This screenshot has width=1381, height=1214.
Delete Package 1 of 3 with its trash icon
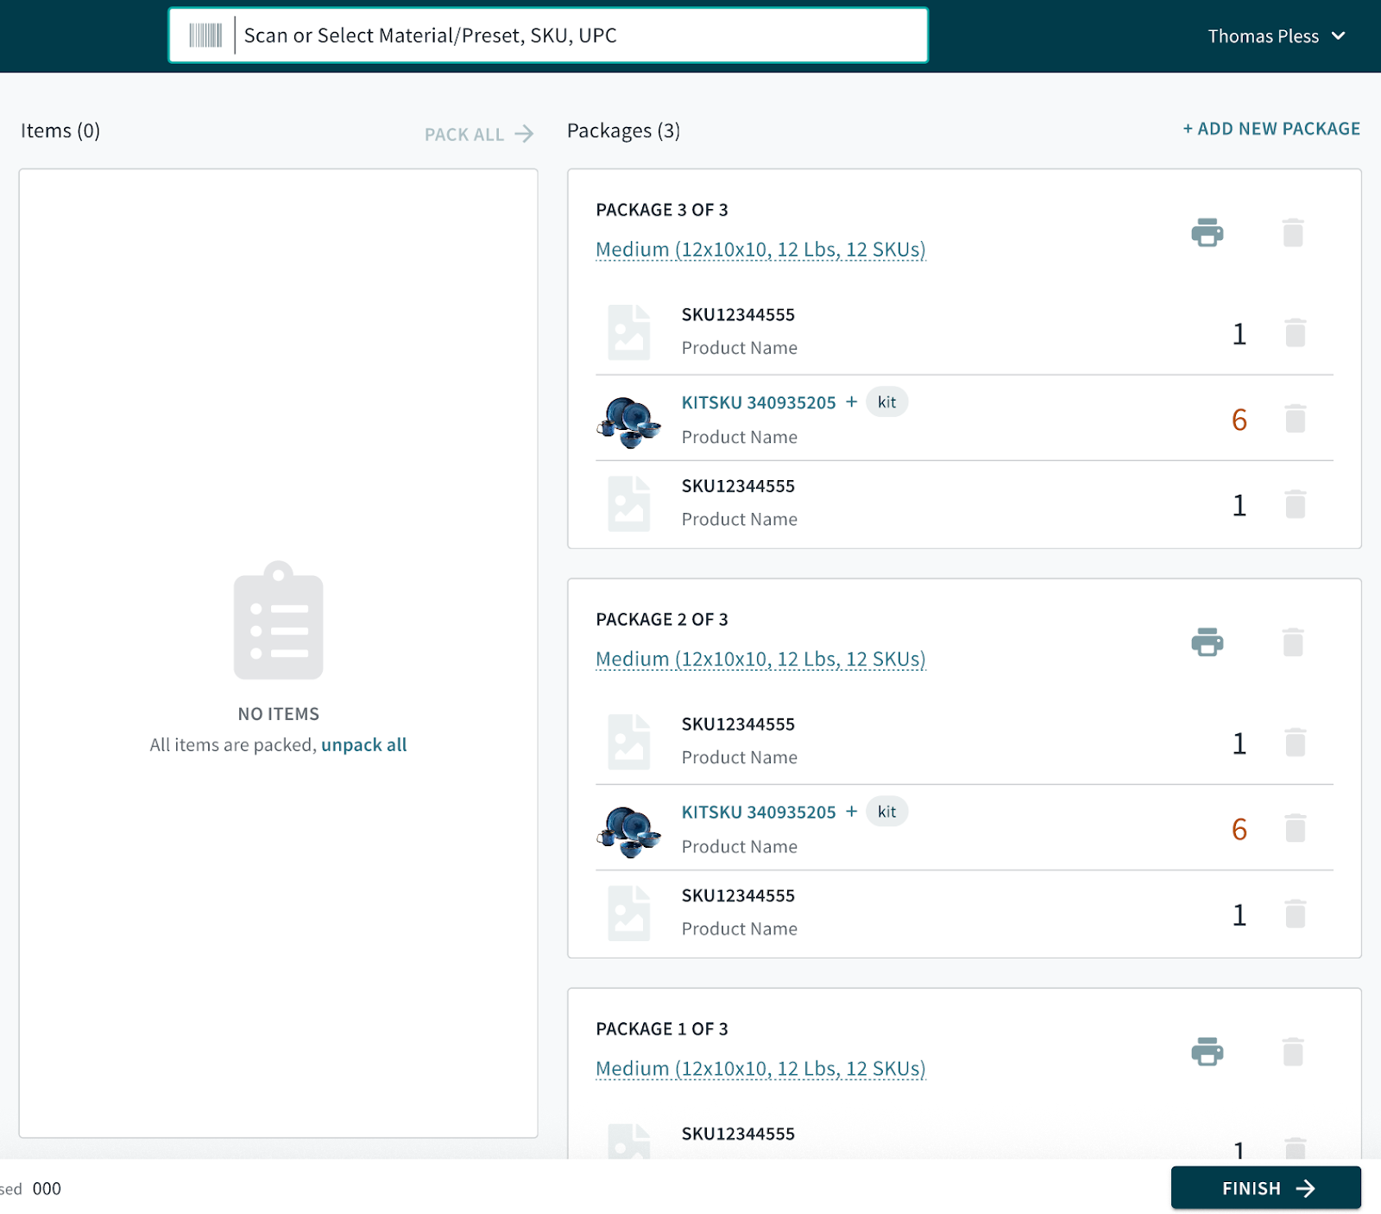point(1293,1051)
